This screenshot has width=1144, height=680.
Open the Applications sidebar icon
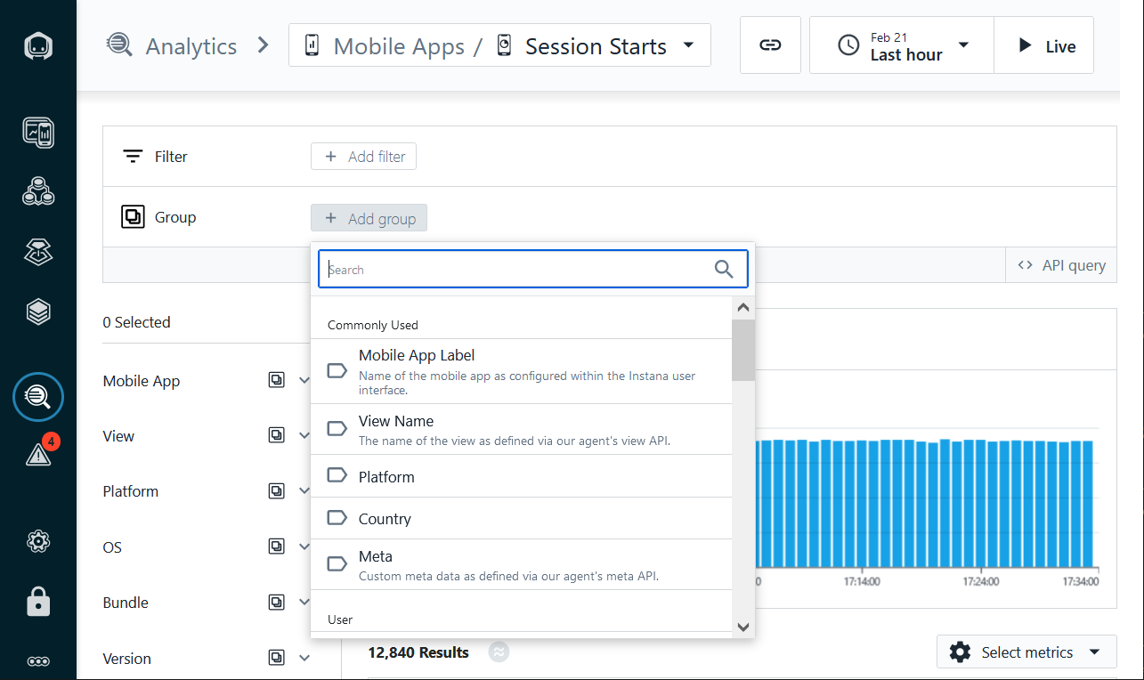tap(38, 191)
